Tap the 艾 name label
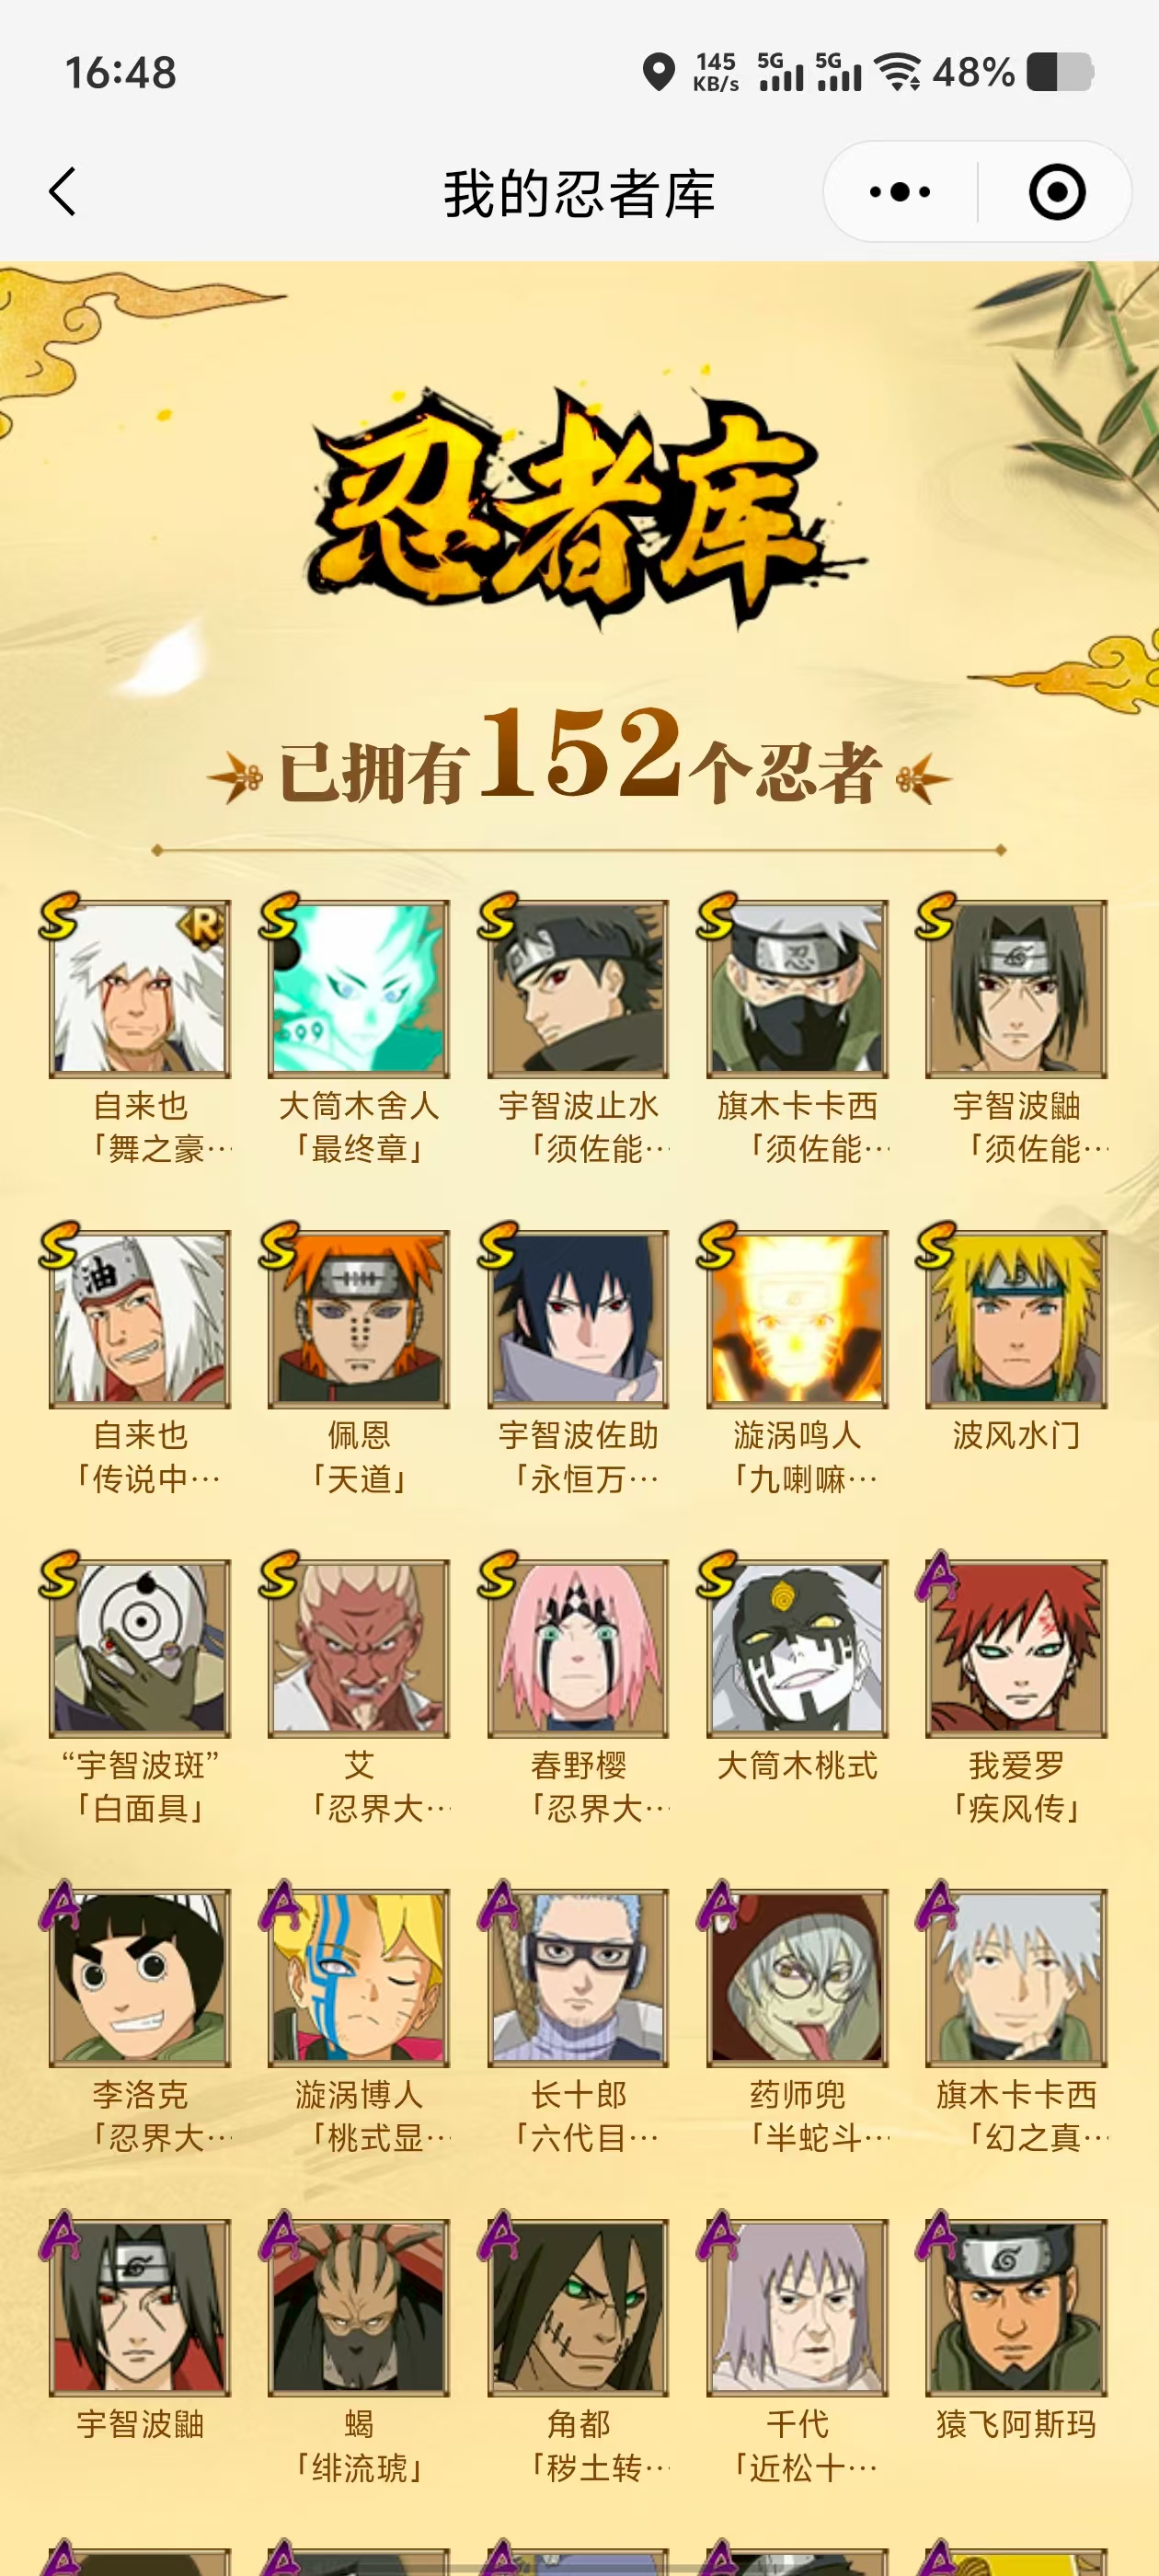 pyautogui.click(x=359, y=1765)
